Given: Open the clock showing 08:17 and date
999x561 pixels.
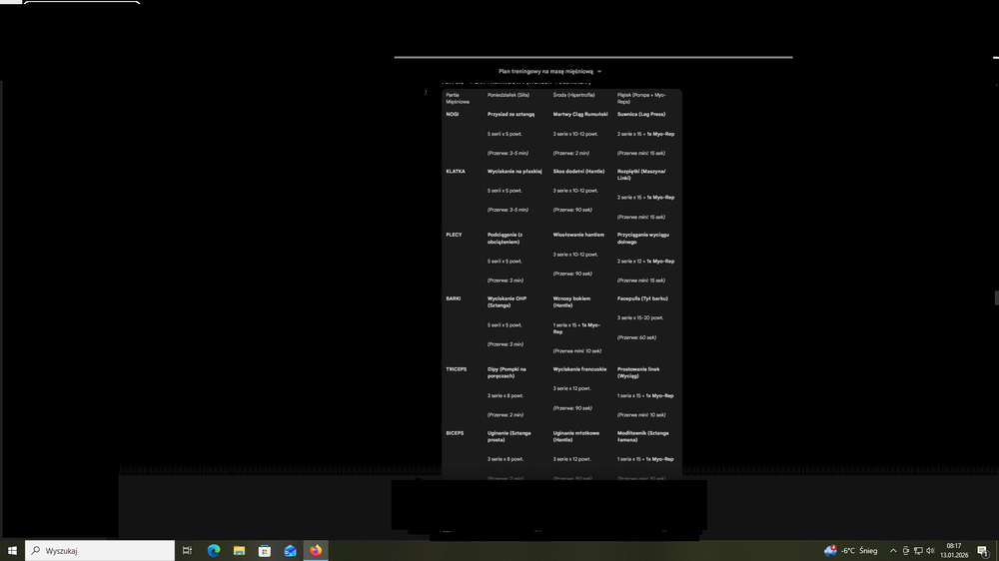Looking at the screenshot, I should (x=954, y=550).
